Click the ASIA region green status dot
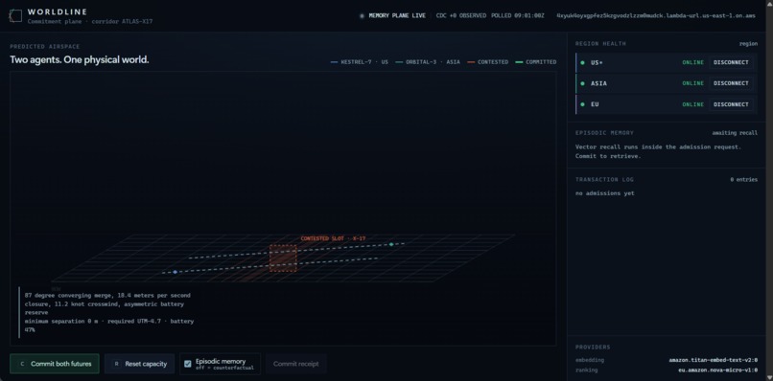 pyautogui.click(x=582, y=83)
